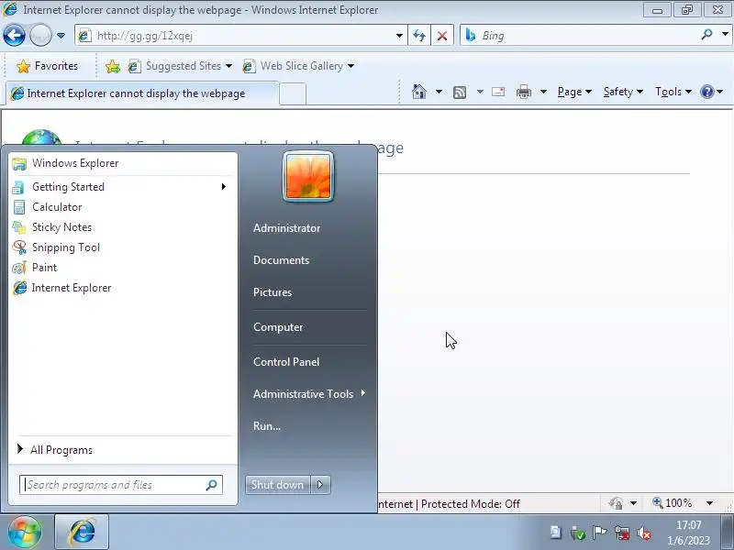Open Pictures from Start menu
The width and height of the screenshot is (734, 550).
(272, 292)
